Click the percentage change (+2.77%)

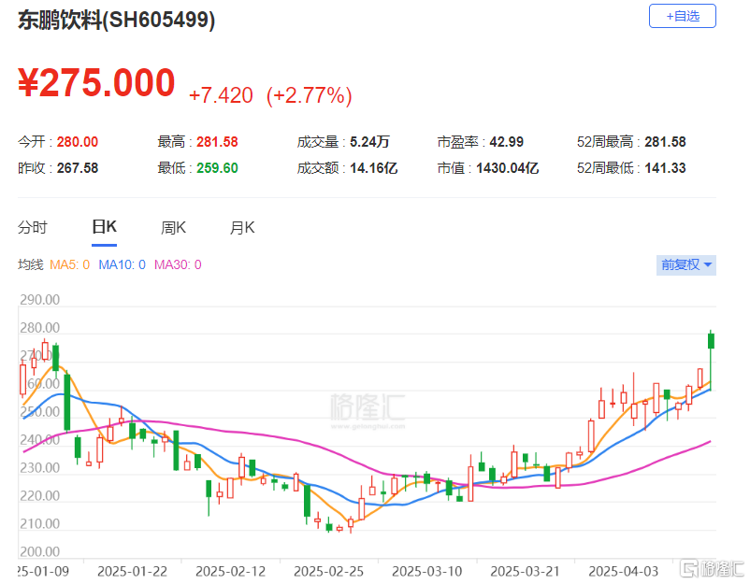tap(309, 95)
